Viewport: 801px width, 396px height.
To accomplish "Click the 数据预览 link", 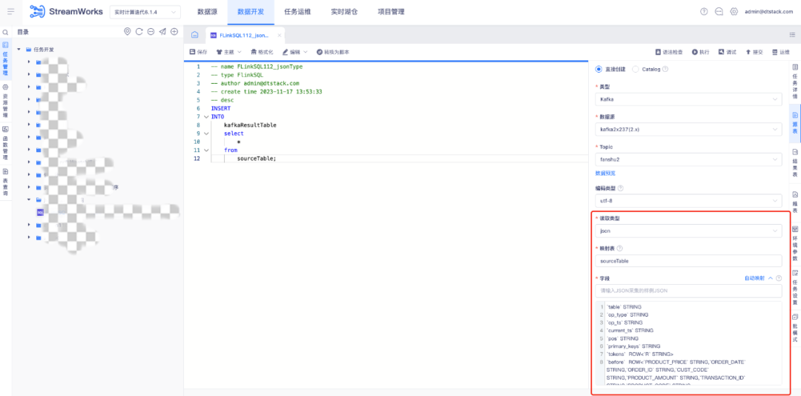I will point(605,174).
